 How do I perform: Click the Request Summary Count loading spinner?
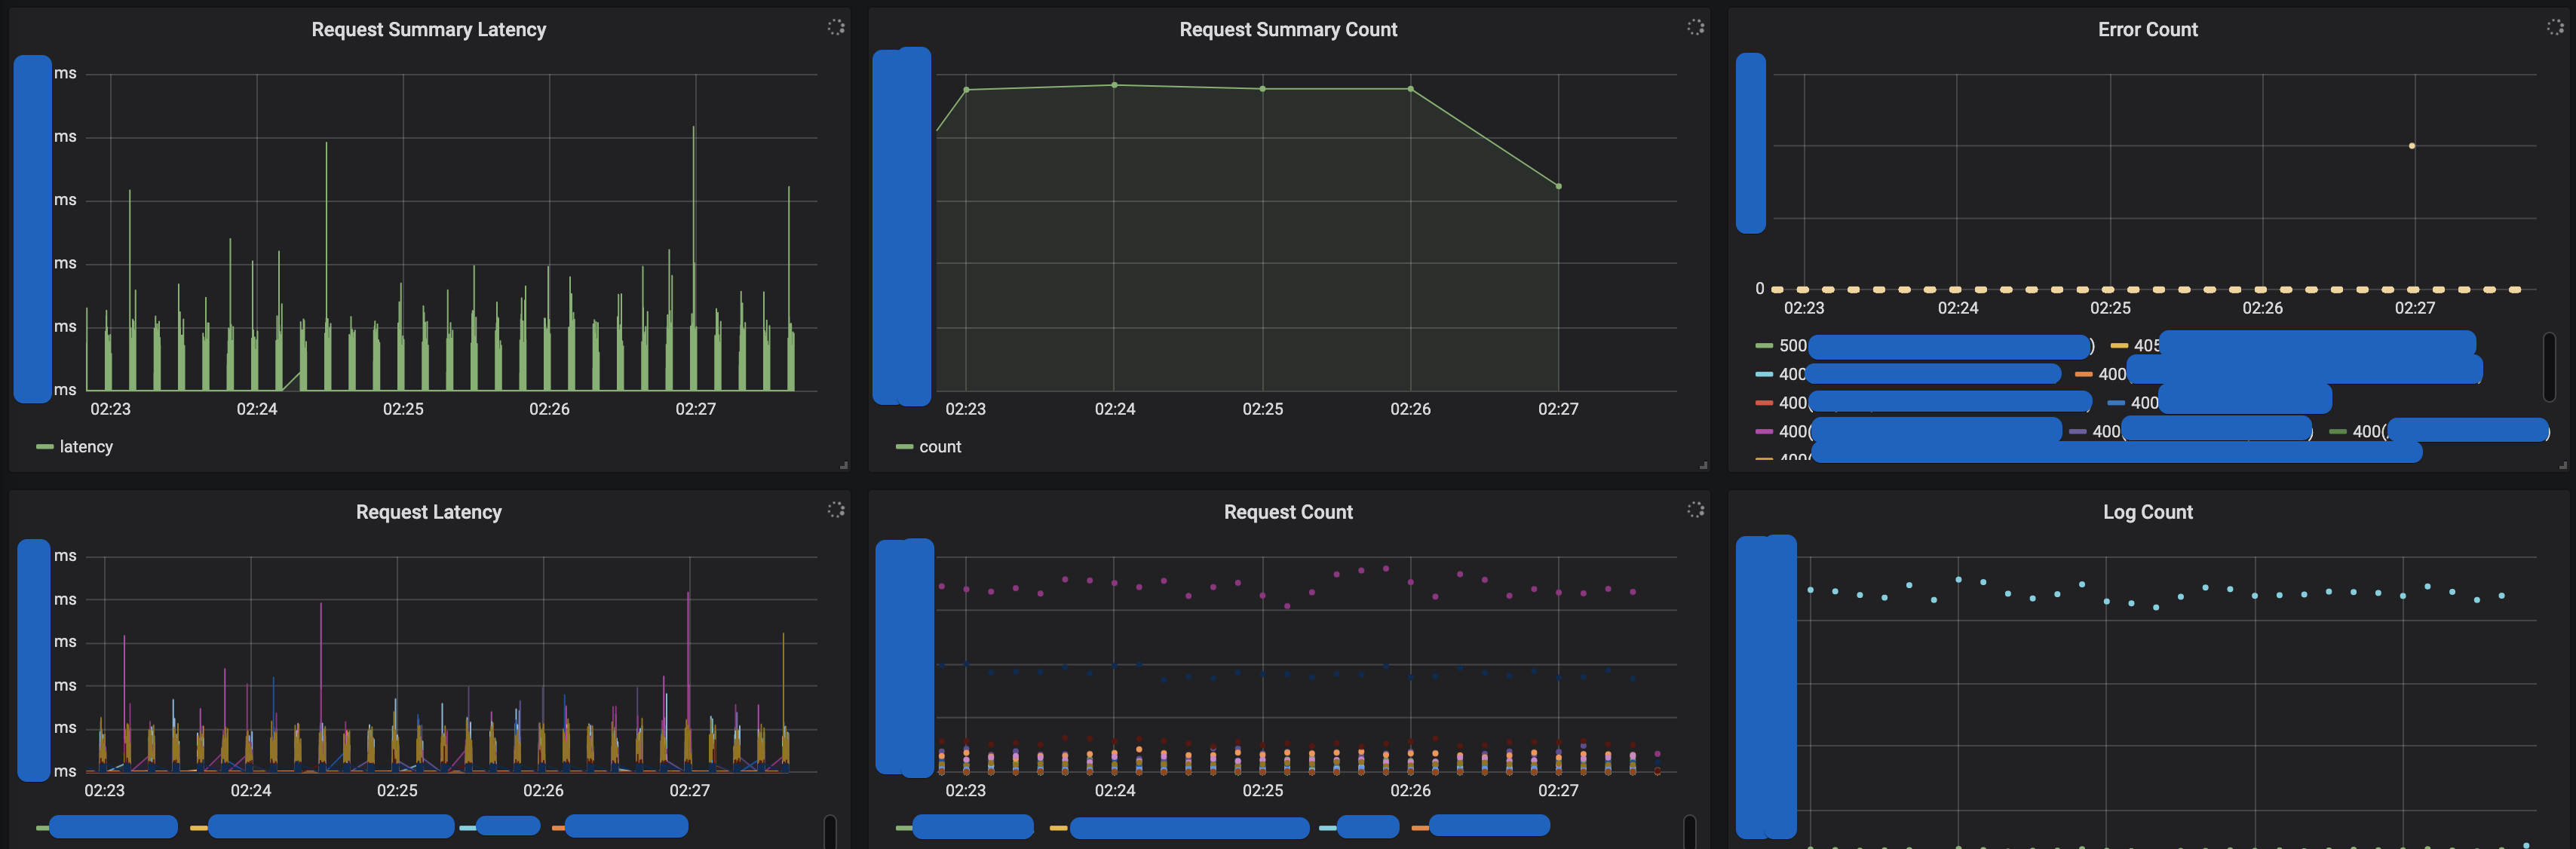click(x=1695, y=27)
